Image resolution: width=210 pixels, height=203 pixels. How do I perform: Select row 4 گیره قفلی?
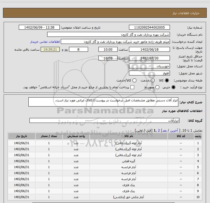click(105, 161)
